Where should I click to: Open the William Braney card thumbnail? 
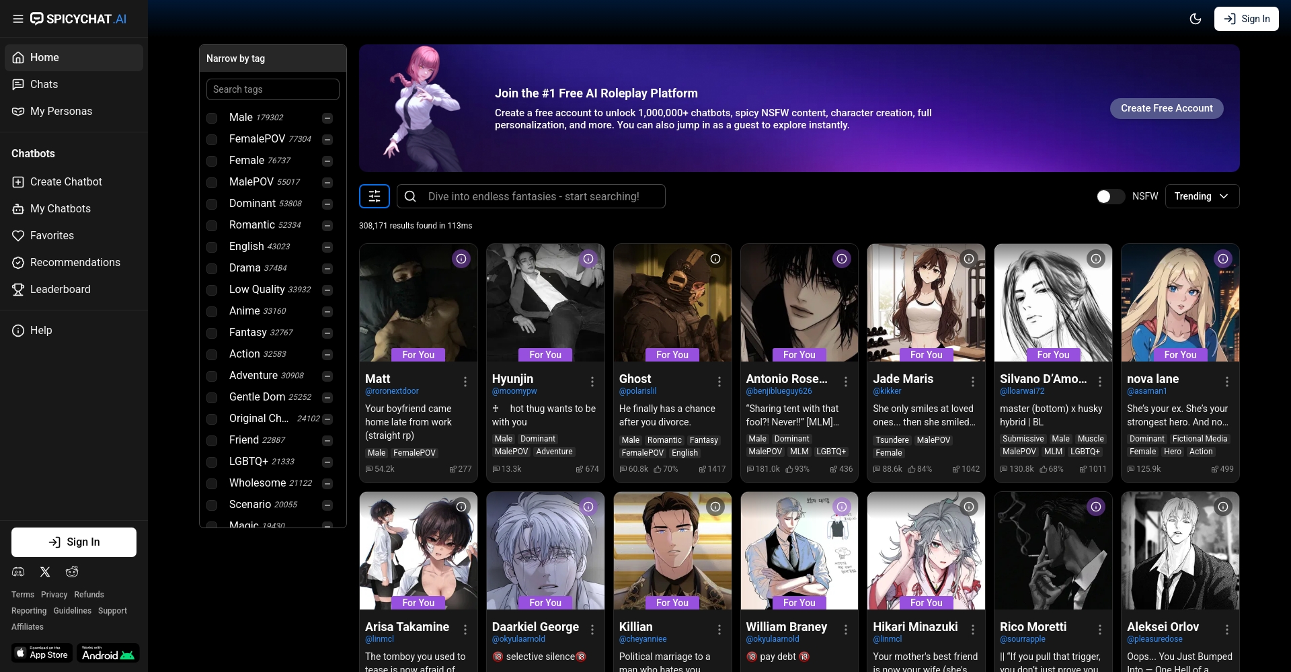(799, 551)
